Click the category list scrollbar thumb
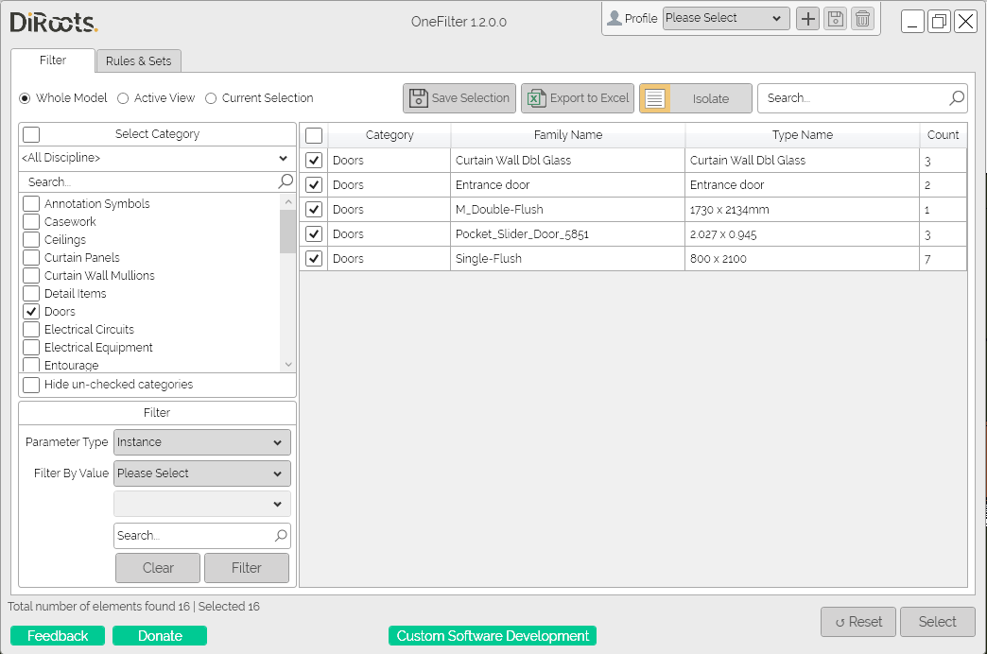This screenshot has width=987, height=654. 287,231
